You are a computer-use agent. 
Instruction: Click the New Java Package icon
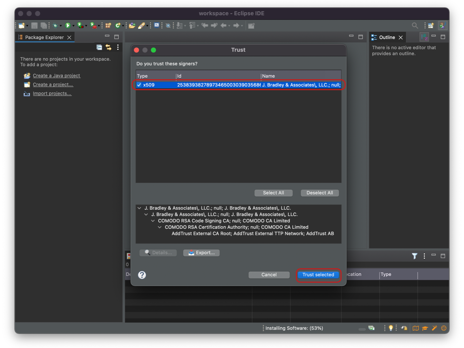[x=108, y=26]
